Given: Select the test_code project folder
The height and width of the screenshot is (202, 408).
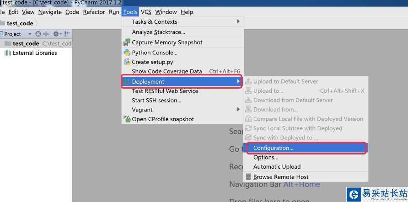Looking at the screenshot, I should pyautogui.click(x=26, y=43).
